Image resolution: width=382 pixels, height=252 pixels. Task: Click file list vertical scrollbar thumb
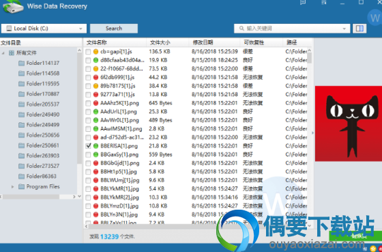[310, 58]
